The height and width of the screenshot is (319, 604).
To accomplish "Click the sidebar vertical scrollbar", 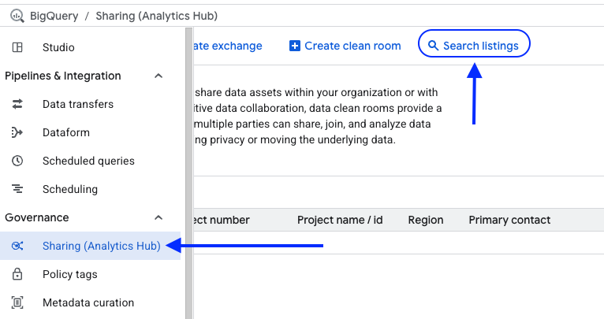I will (188, 173).
